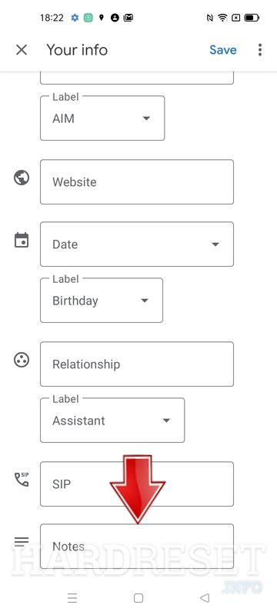Tap the calendar date icon
The image size is (277, 615).
click(22, 240)
